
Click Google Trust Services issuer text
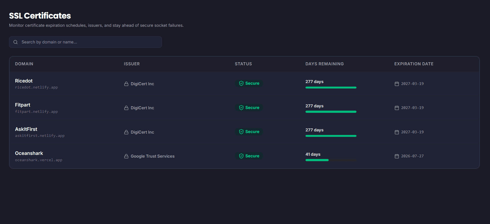tap(153, 156)
